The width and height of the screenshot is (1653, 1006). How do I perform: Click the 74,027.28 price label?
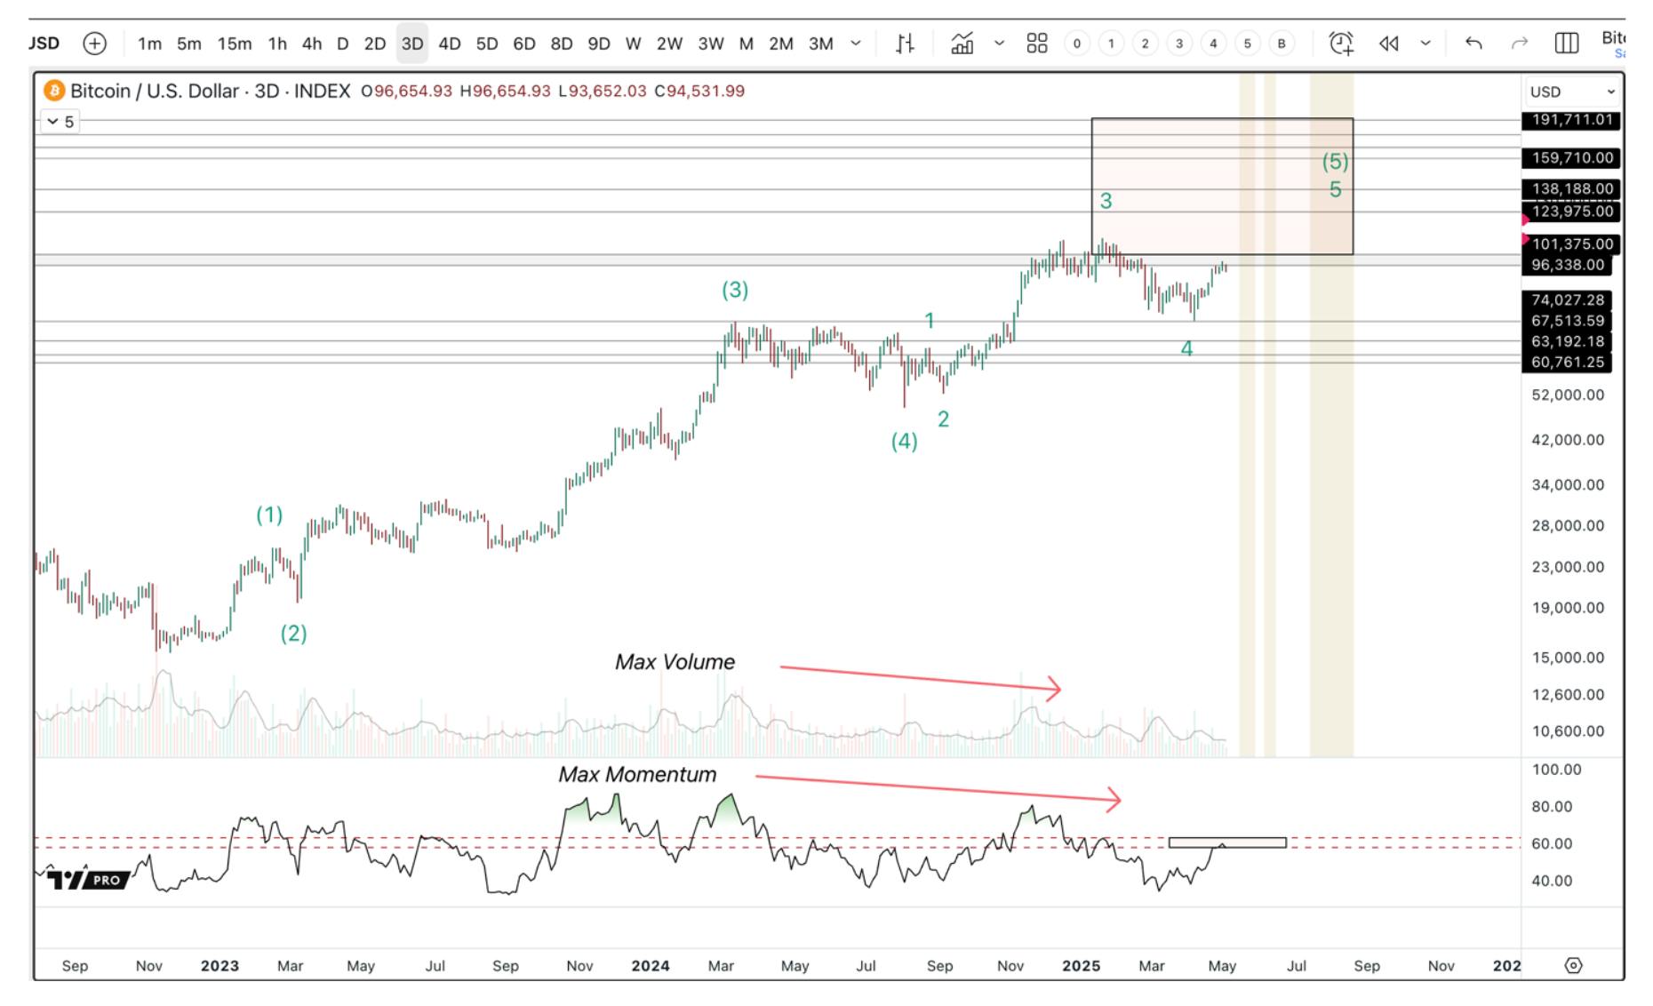[x=1567, y=300]
